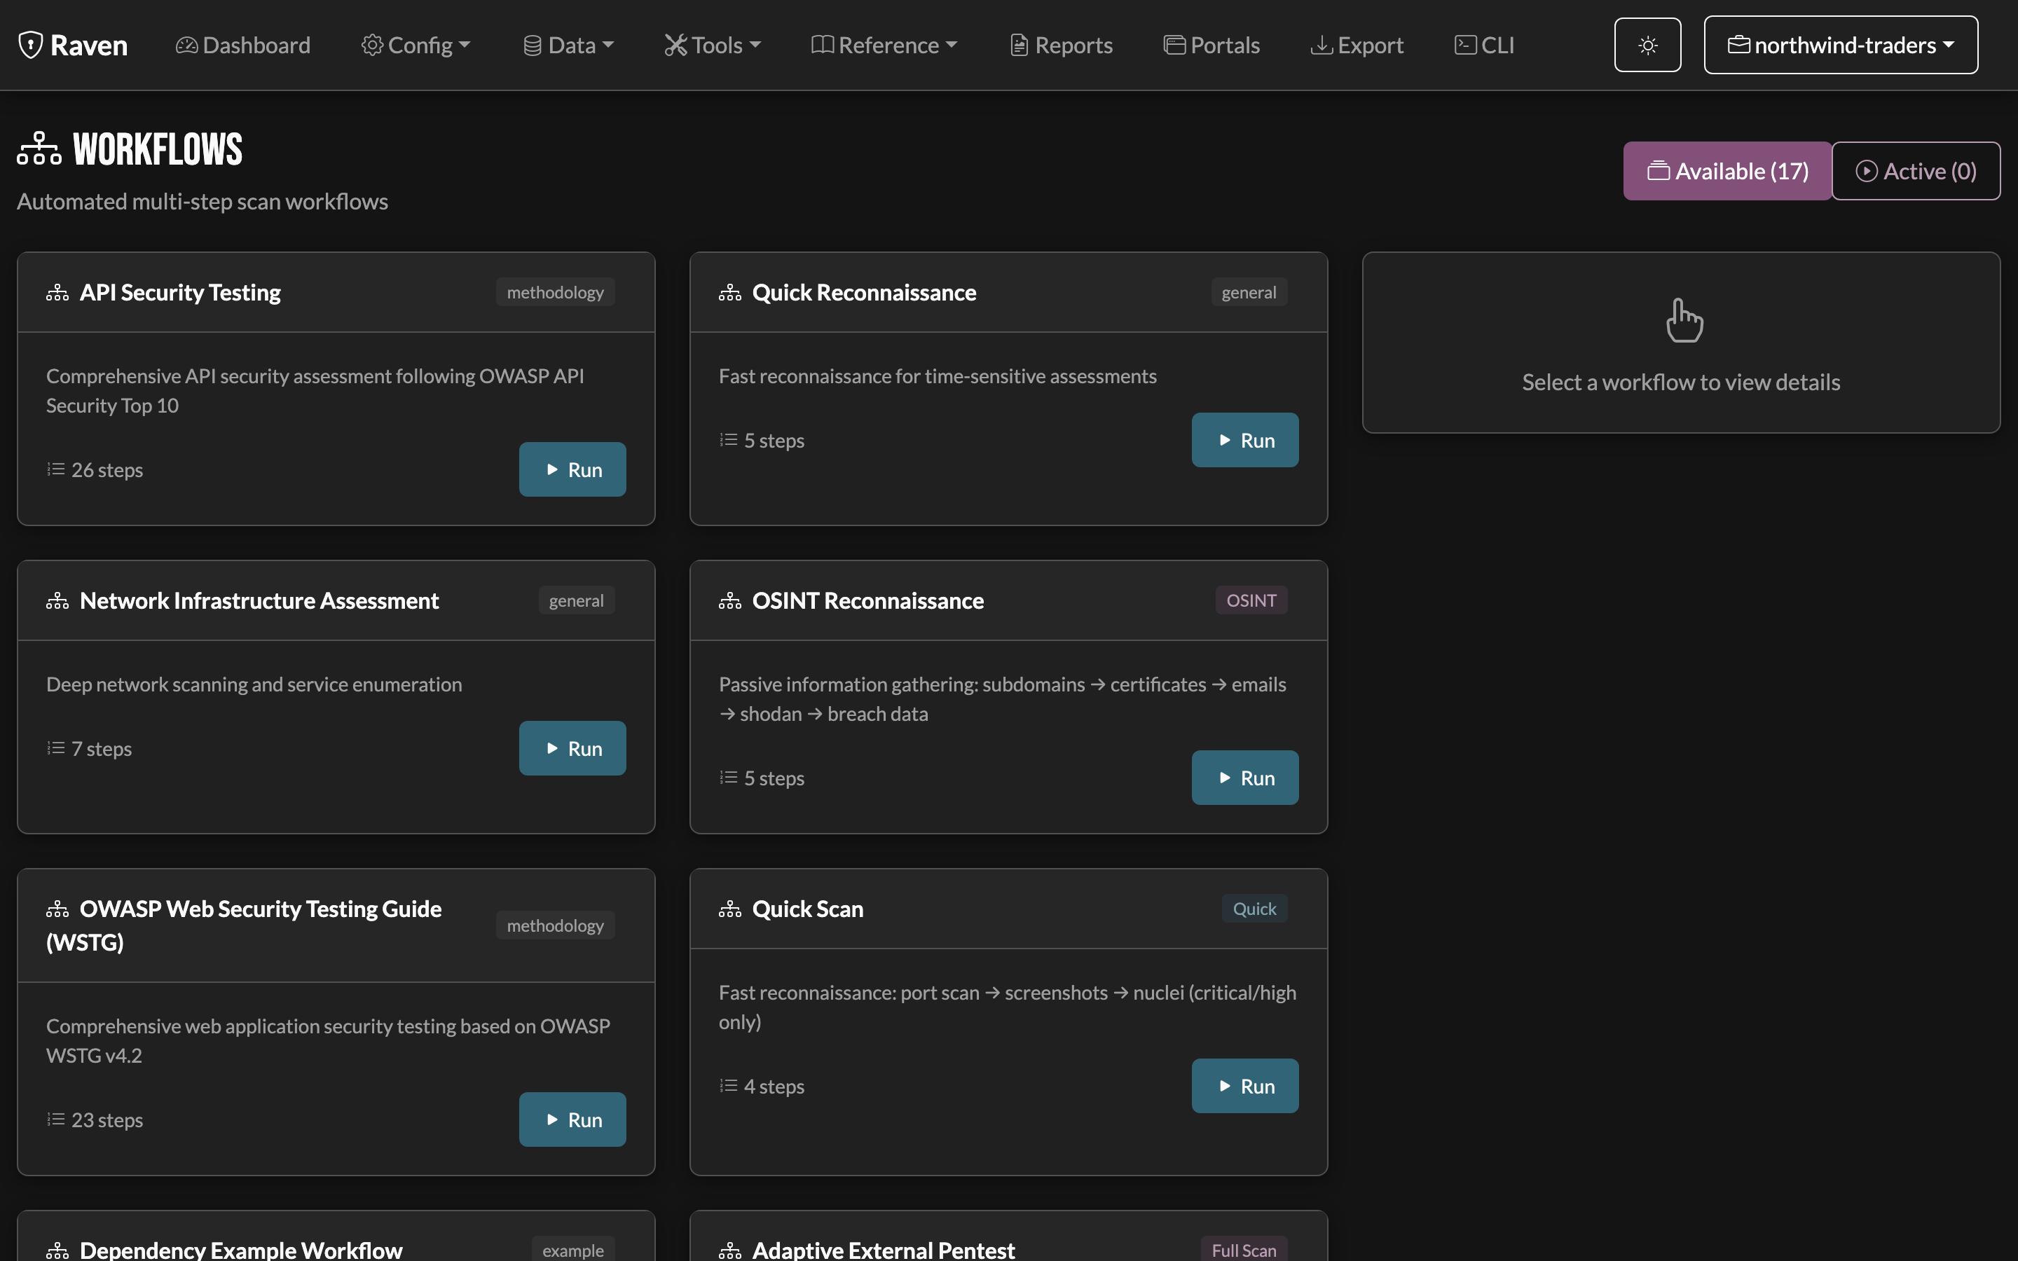Select the OSINT Reconnaissance card title
The height and width of the screenshot is (1261, 2018).
pos(868,600)
